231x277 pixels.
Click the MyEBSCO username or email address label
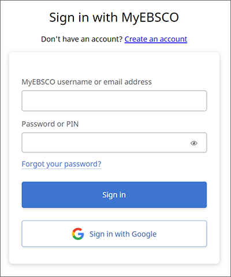click(x=87, y=82)
